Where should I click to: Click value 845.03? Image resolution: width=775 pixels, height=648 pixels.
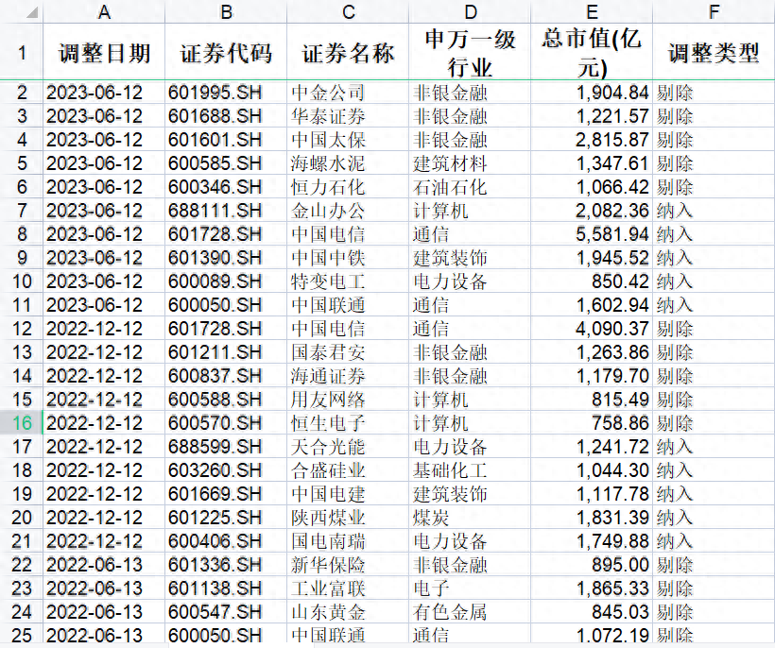click(592, 612)
